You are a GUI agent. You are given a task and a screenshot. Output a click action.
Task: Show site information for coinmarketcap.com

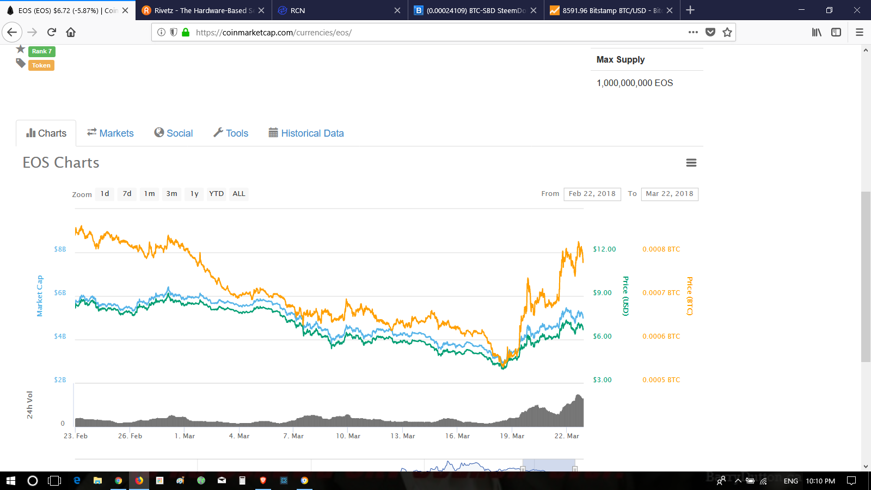pos(161,32)
